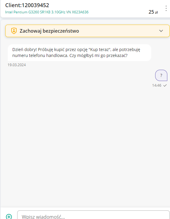The image size is (170, 219).
Task: Click the shield safety icon
Action: click(x=14, y=31)
